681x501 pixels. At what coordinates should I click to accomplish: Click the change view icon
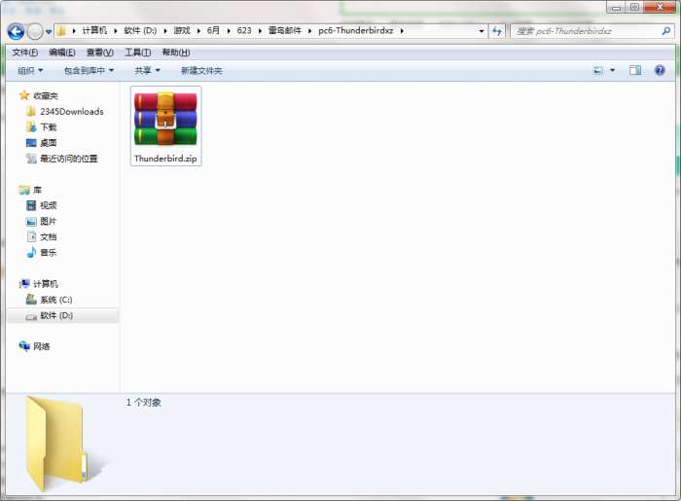pyautogui.click(x=598, y=70)
